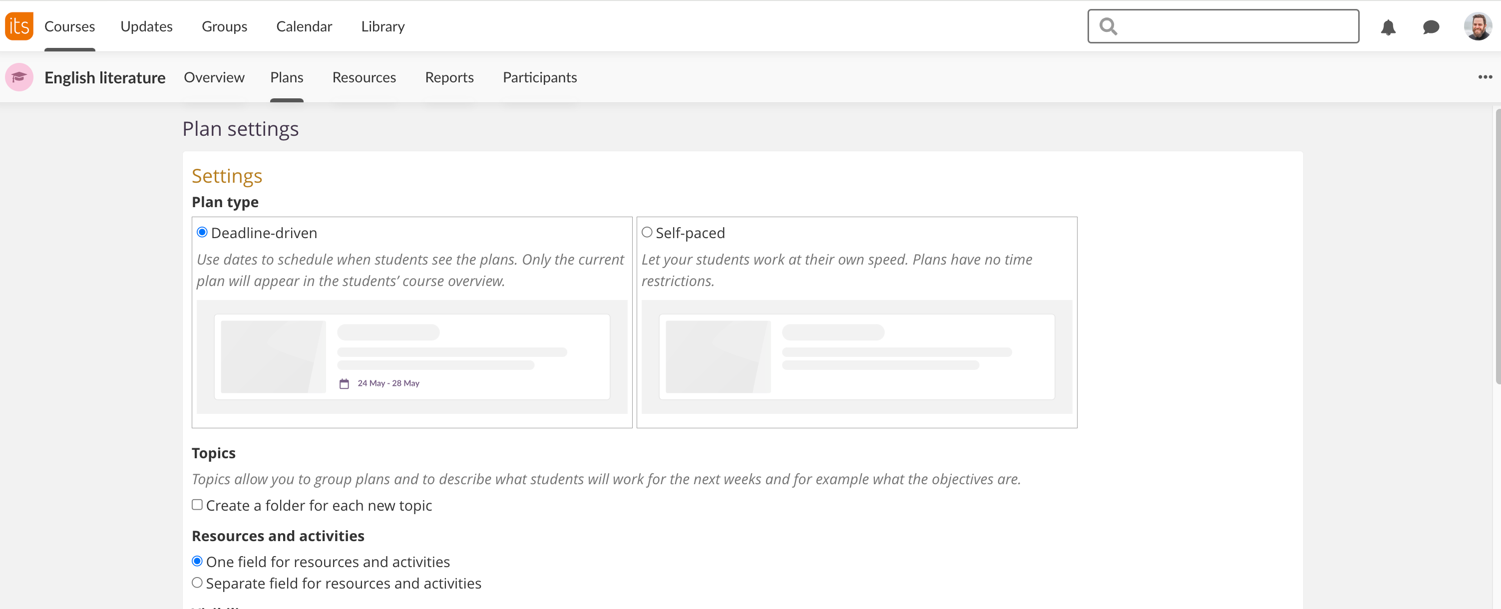
Task: Choose Separate field for resources and activities
Action: click(198, 583)
